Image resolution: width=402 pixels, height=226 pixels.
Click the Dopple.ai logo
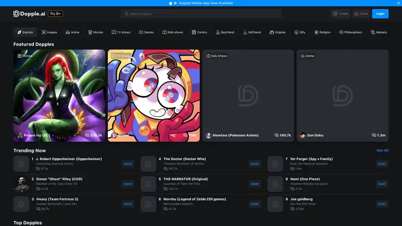pyautogui.click(x=29, y=13)
